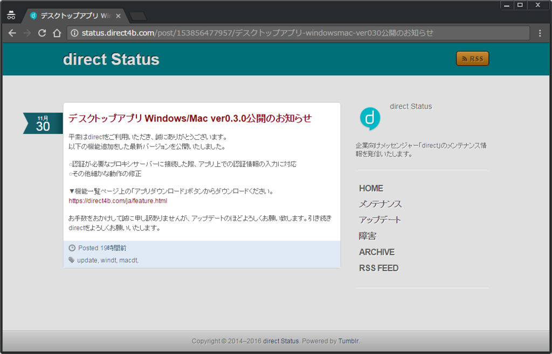This screenshot has width=552, height=354.
Task: Open the windt tag
Action: coord(108,260)
